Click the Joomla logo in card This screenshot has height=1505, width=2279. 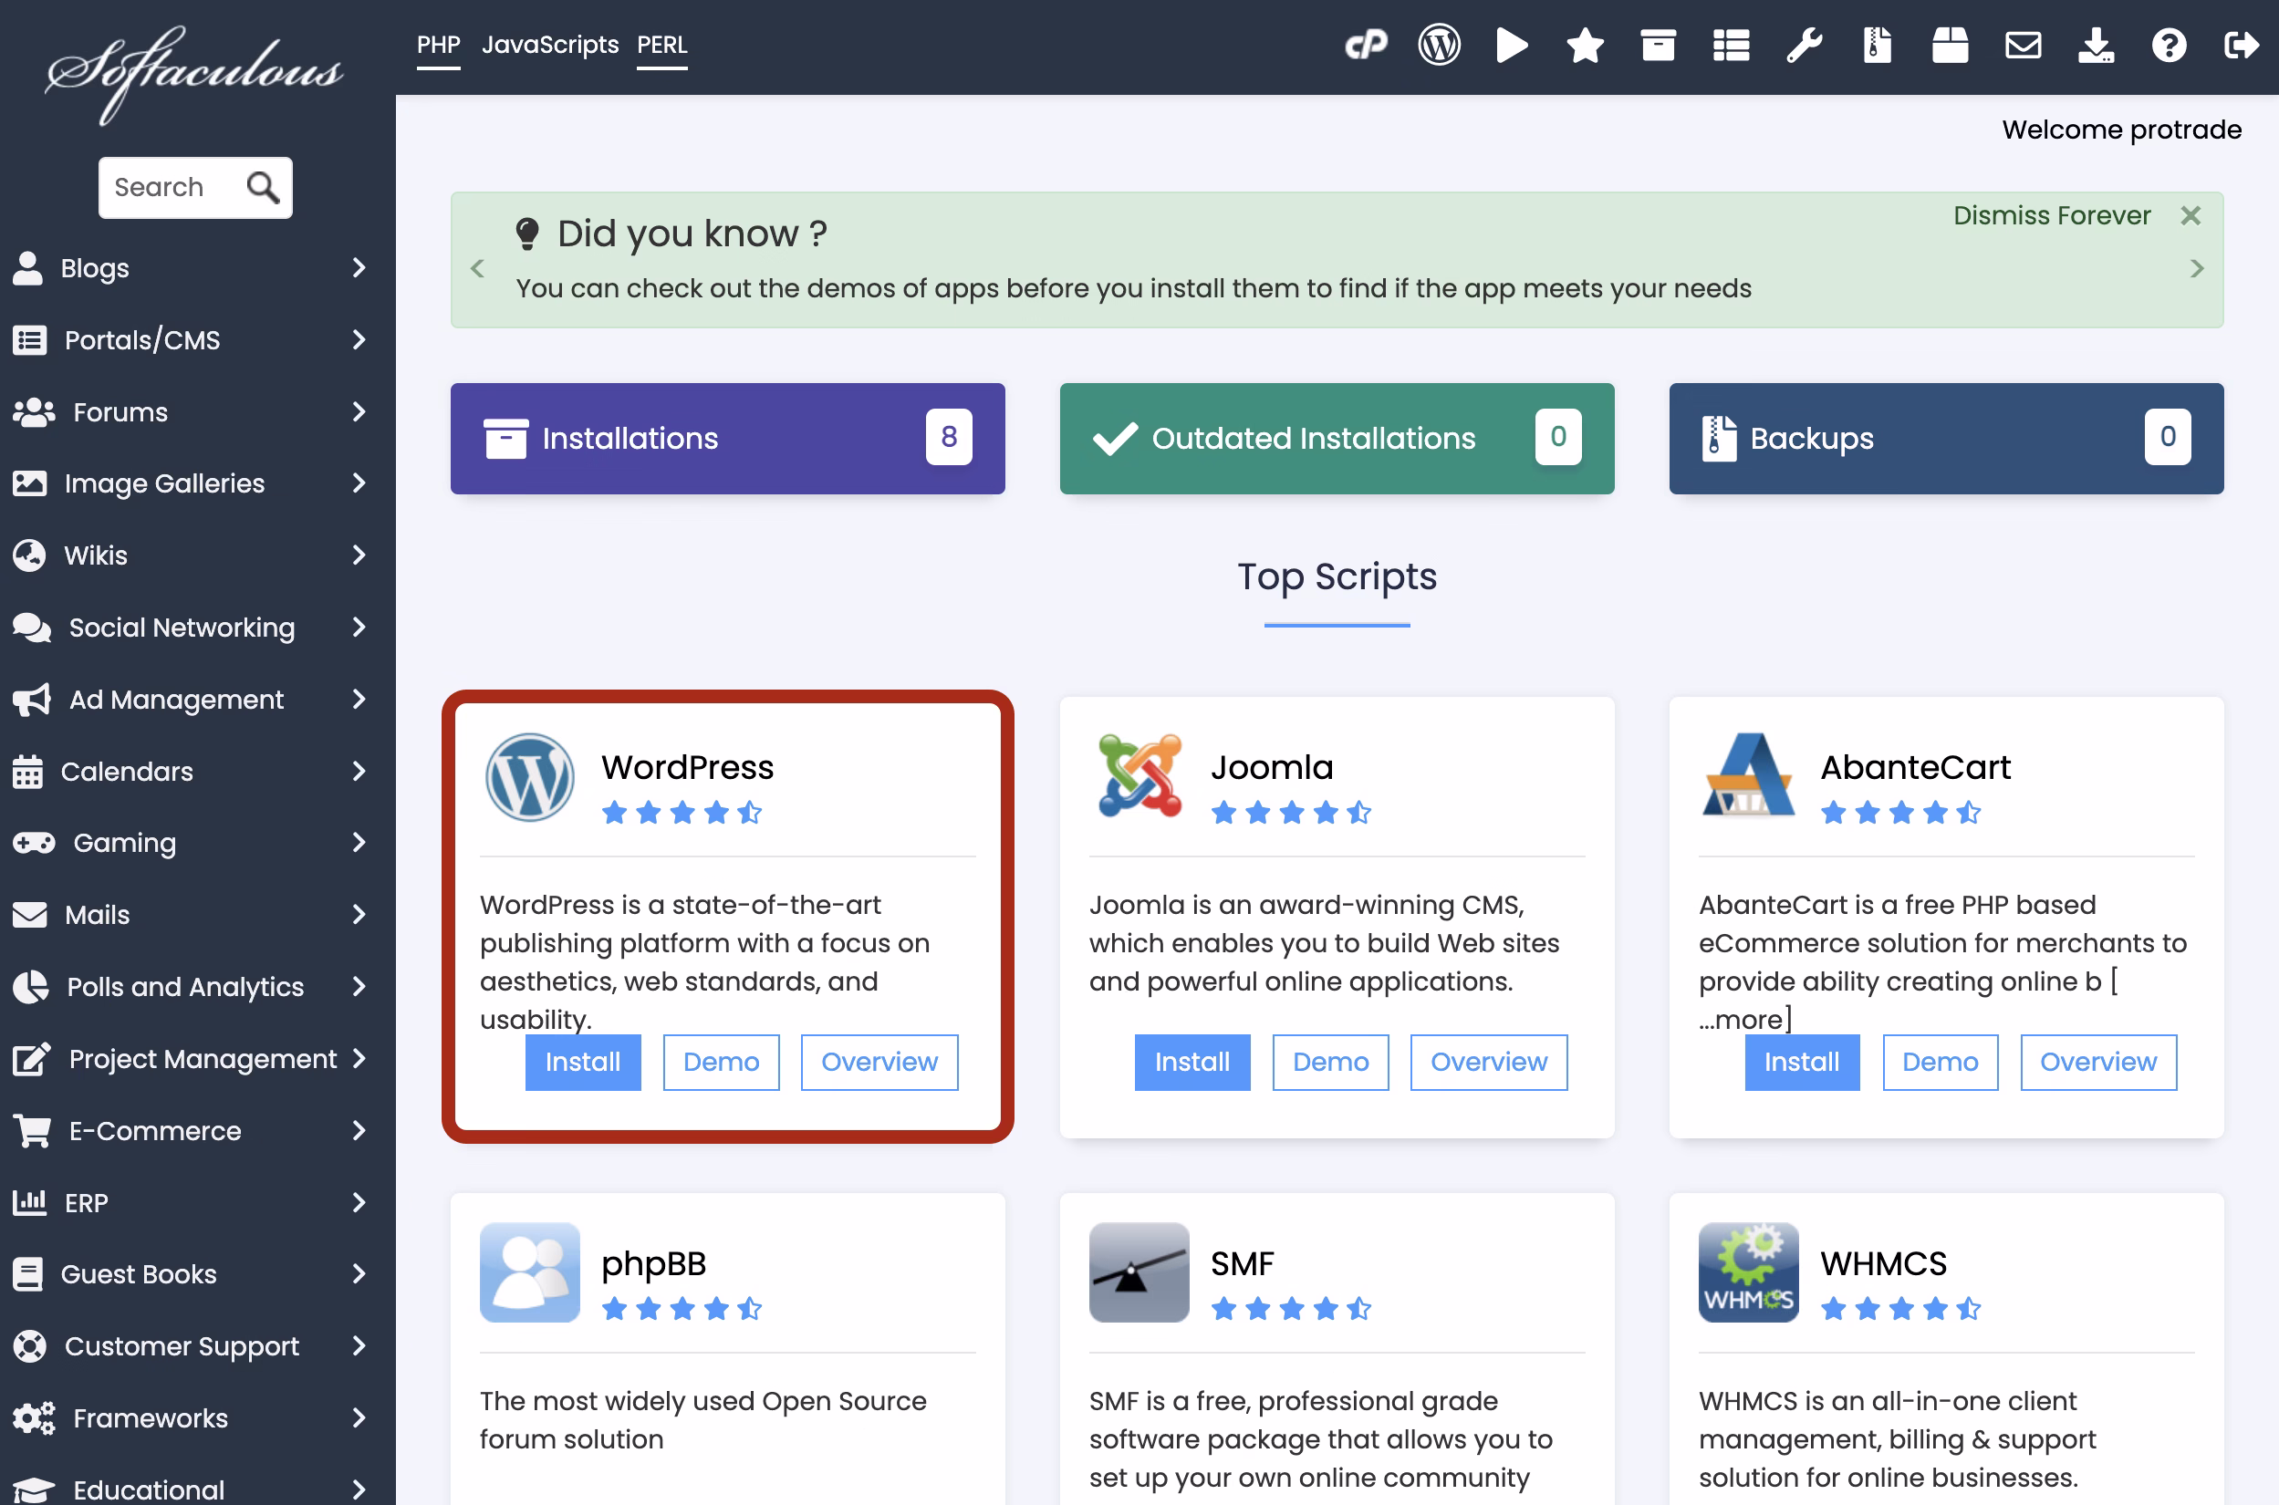(x=1139, y=775)
